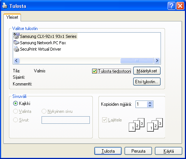Image resolution: width=186 pixels, height=159 pixels.
Task: Open help with the question mark button
Action: (x=171, y=6)
